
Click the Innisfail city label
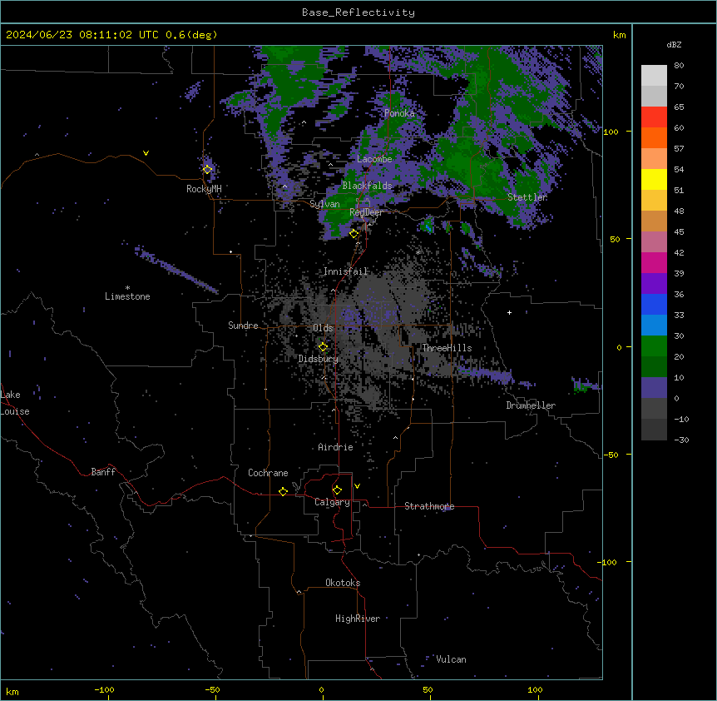(x=345, y=271)
